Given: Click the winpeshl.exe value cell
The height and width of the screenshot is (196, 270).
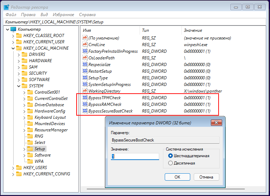Looking at the screenshot, I should coord(196,45).
